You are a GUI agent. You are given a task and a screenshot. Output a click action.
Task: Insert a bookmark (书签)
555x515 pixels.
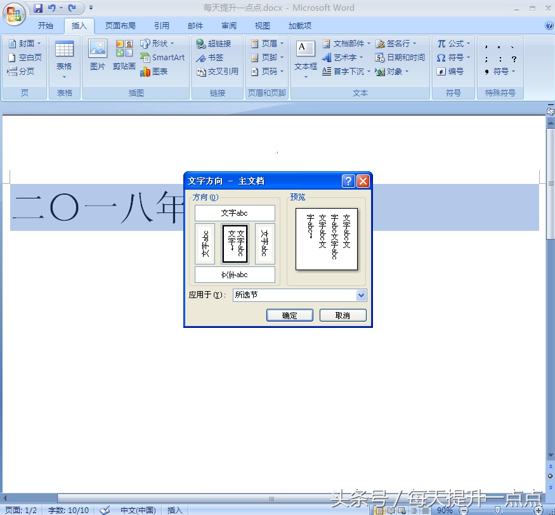pos(210,58)
